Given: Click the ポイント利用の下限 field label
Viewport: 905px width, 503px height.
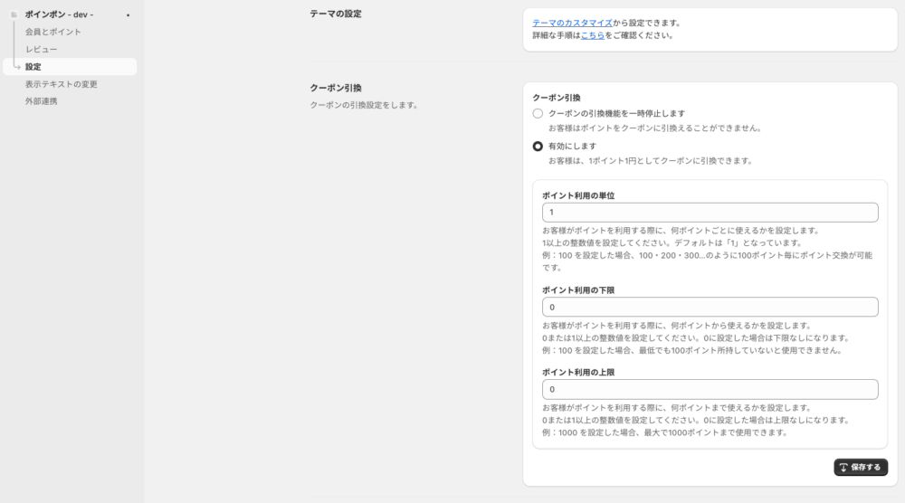Looking at the screenshot, I should click(x=578, y=290).
